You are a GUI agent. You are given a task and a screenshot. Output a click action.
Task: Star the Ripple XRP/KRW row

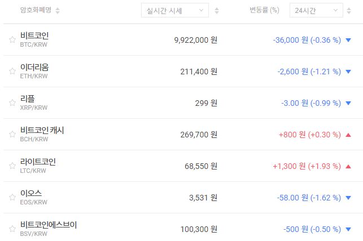12,102
